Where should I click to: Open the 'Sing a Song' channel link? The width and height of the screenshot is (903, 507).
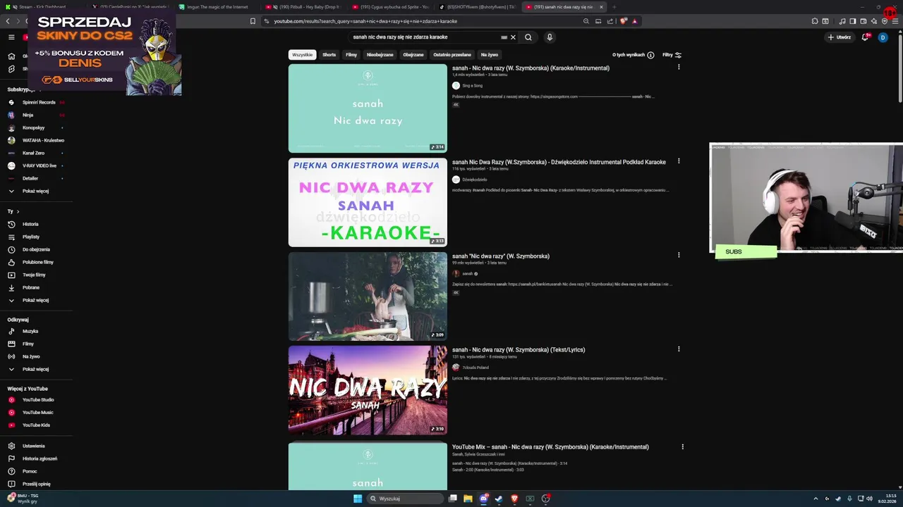[473, 86]
